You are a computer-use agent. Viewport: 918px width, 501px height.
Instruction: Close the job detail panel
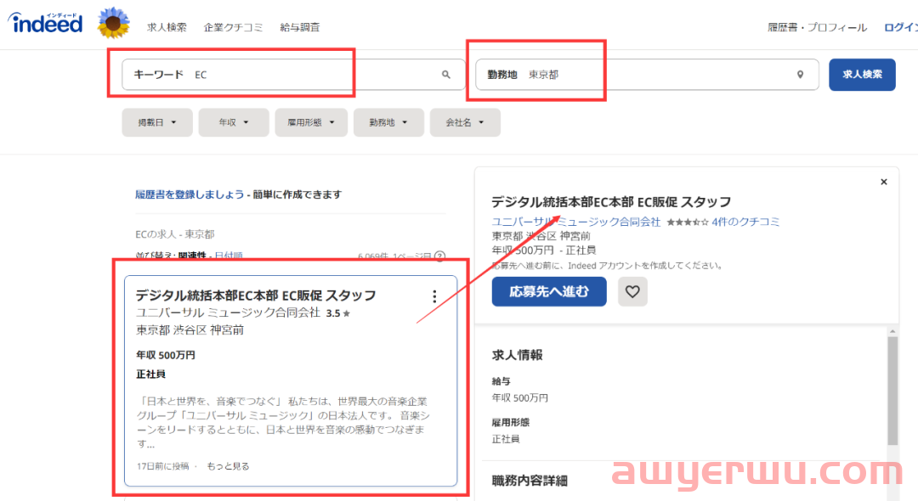click(x=884, y=182)
